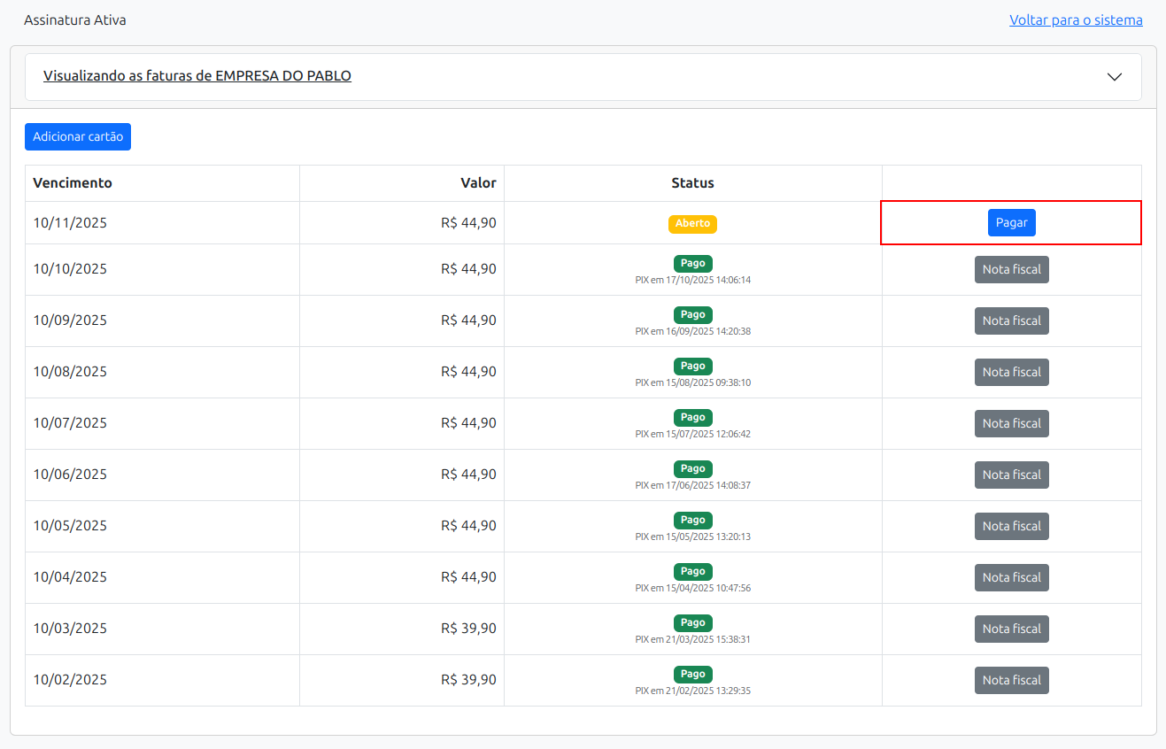Image resolution: width=1166 pixels, height=749 pixels.
Task: Open the Voltar para o sistema link
Action: pyautogui.click(x=1076, y=19)
